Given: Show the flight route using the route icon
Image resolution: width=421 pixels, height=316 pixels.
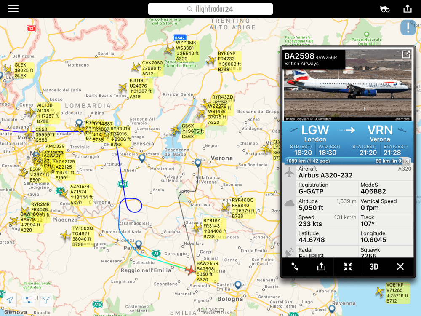Looking at the screenshot, I should (295, 267).
